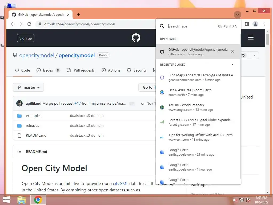Image resolution: width=273 pixels, height=205 pixels.
Task: Open the README.md file link
Action: tap(36, 135)
